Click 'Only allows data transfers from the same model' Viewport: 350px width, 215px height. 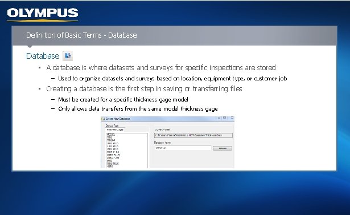pyautogui.click(x=138, y=109)
